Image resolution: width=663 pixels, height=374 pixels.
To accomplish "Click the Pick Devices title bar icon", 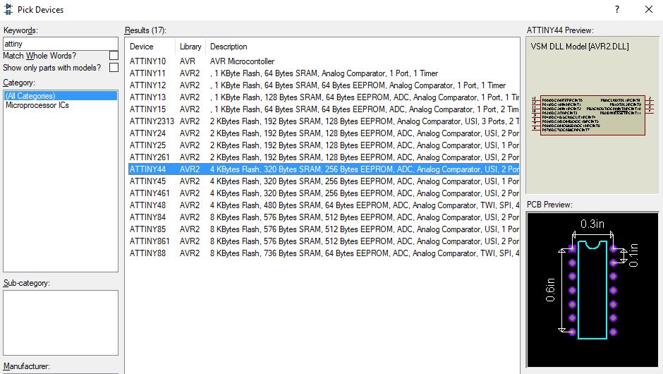I will tap(8, 9).
